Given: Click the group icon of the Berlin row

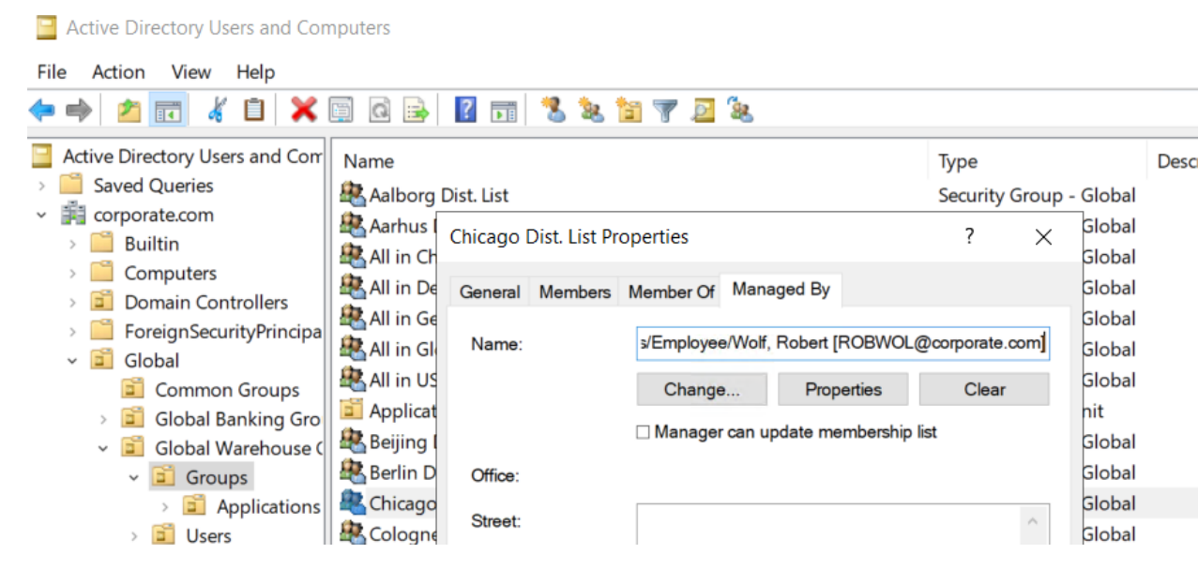Looking at the screenshot, I should (x=353, y=472).
